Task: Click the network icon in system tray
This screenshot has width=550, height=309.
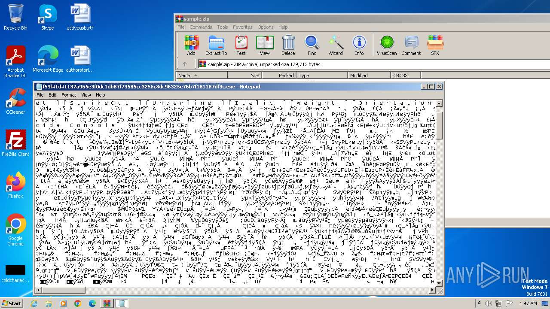Action: click(499, 303)
